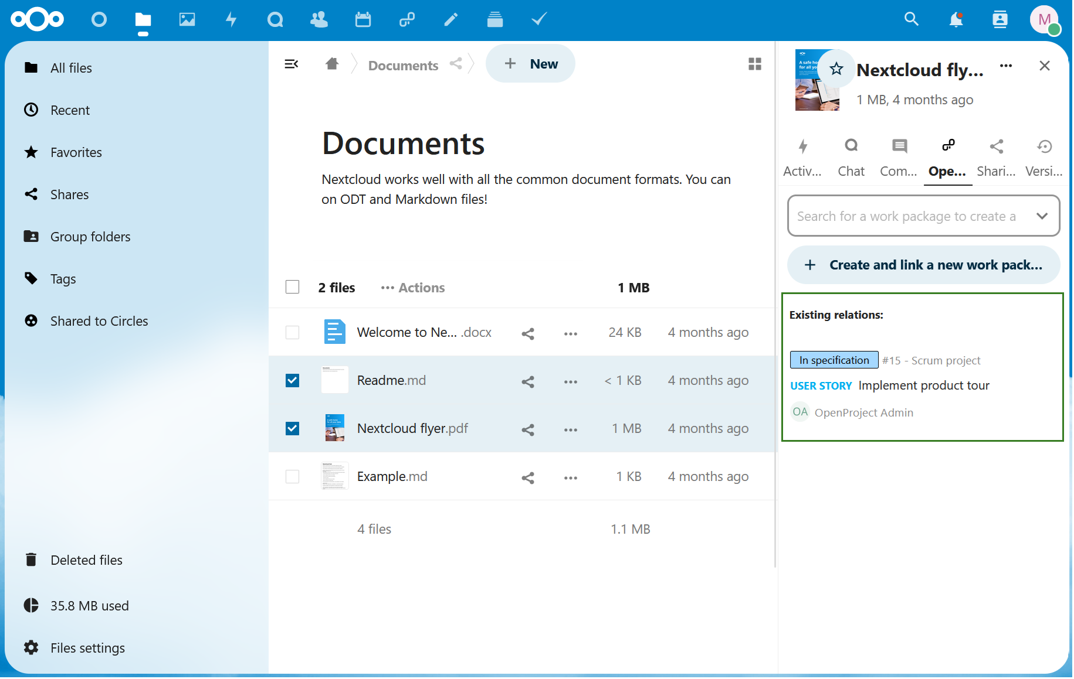Image resolution: width=1074 pixels, height=679 pixels.
Task: Open the Photos app
Action: pyautogui.click(x=187, y=19)
